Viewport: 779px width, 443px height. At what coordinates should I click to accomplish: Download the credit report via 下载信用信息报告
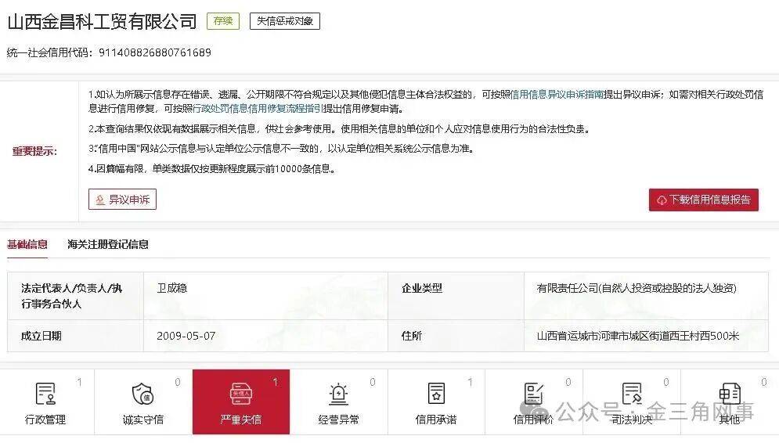click(703, 200)
